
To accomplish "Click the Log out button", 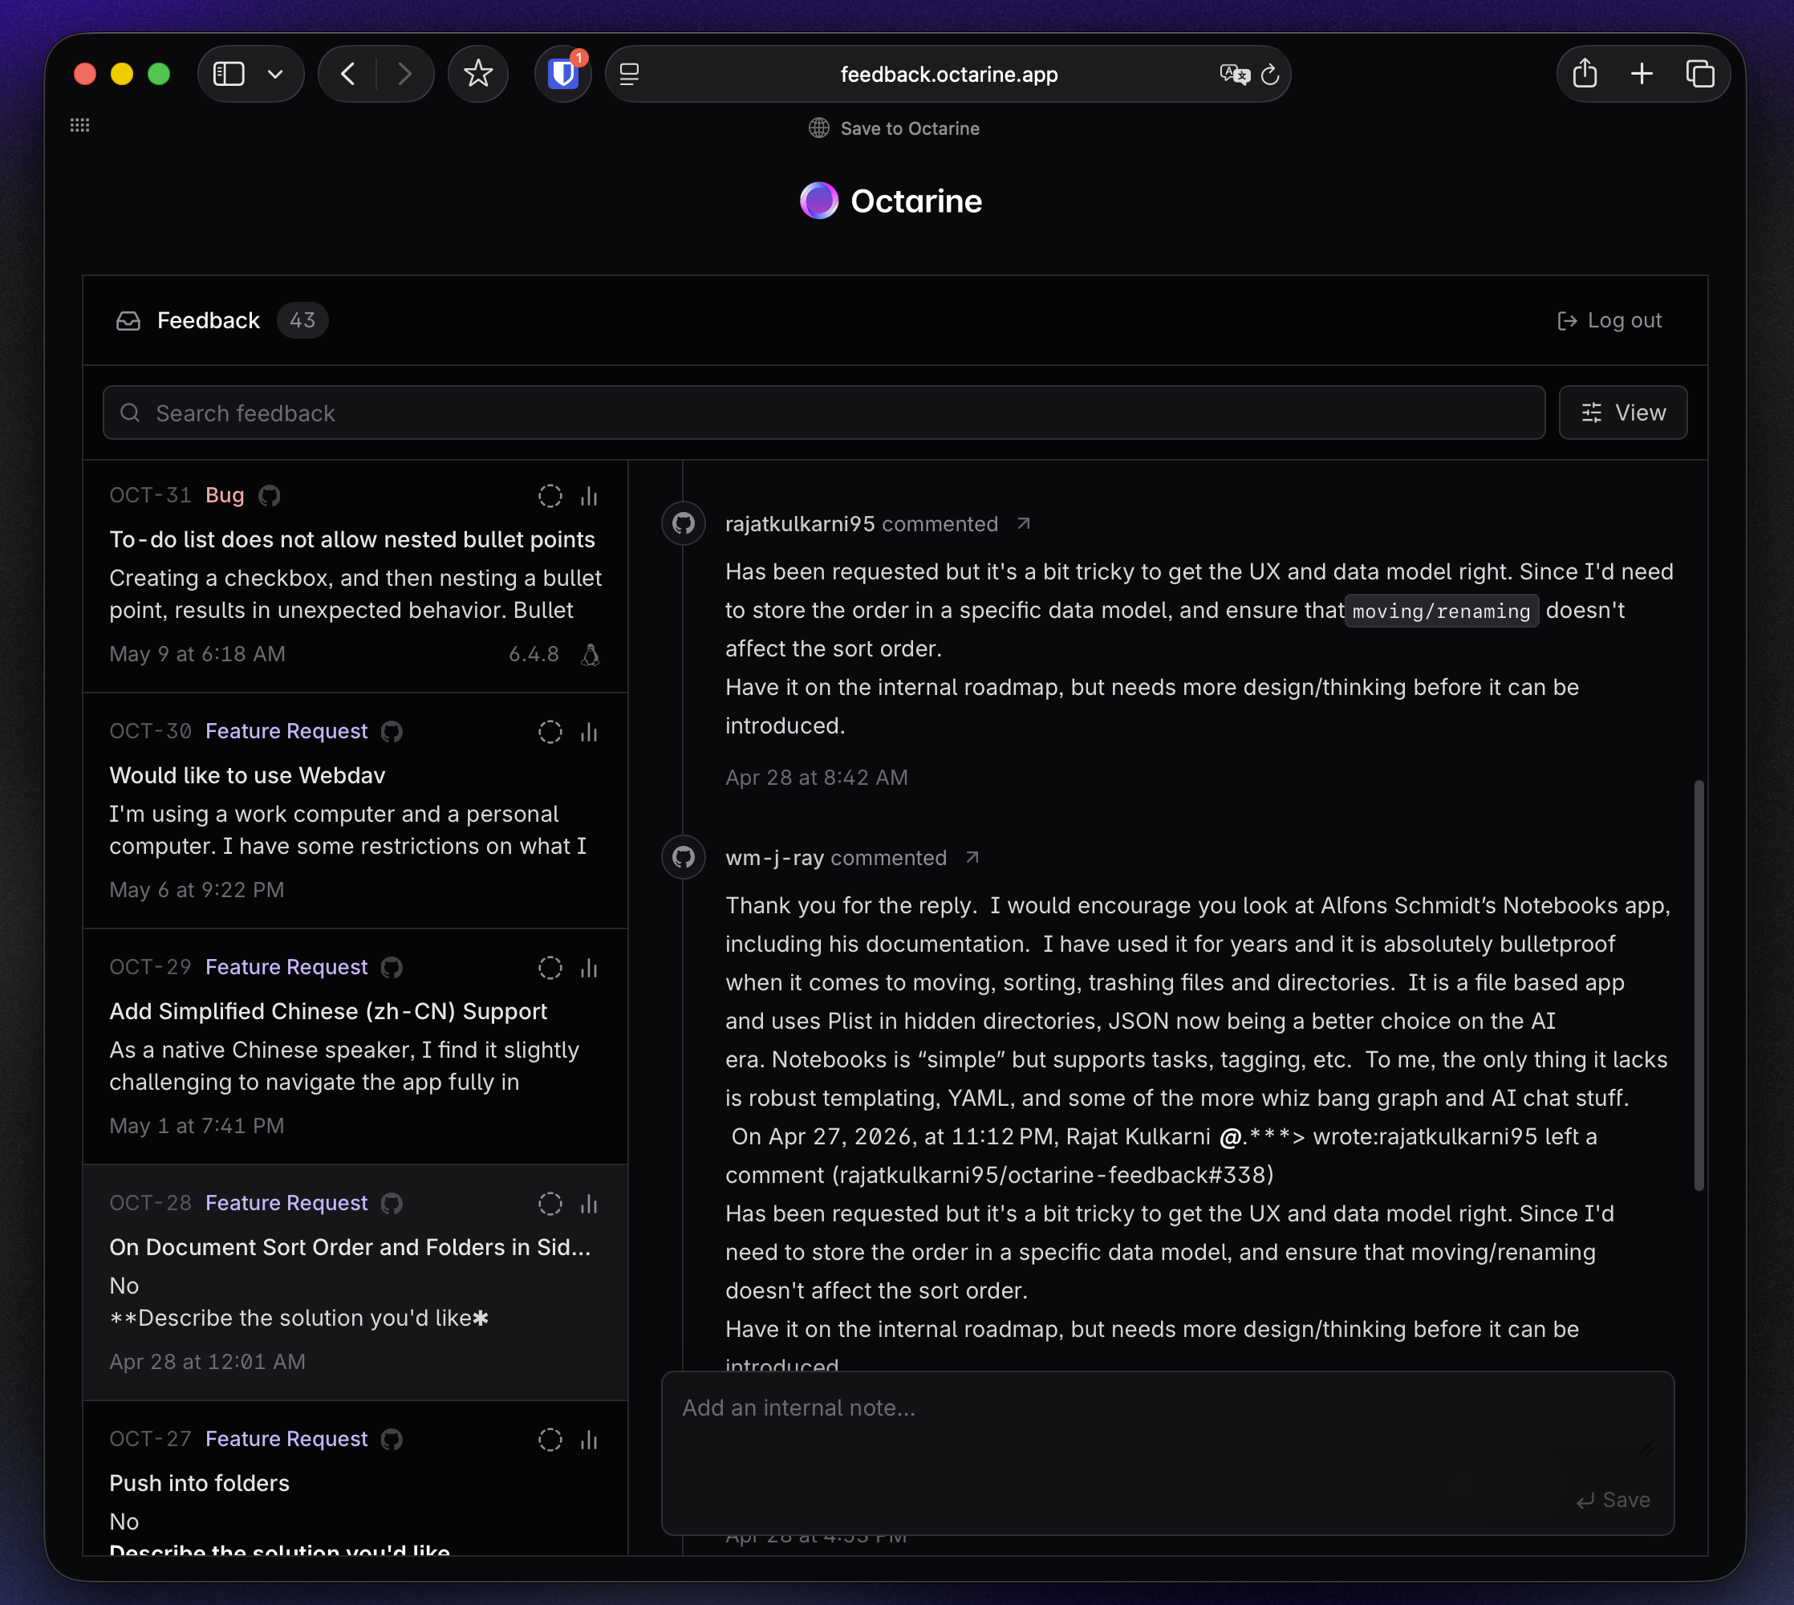I will pos(1609,321).
